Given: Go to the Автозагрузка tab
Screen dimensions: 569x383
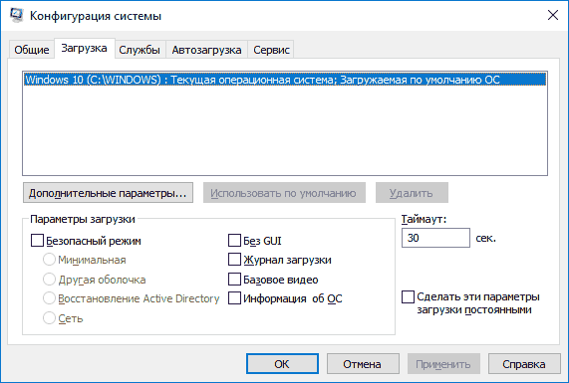Looking at the screenshot, I should click(x=206, y=50).
